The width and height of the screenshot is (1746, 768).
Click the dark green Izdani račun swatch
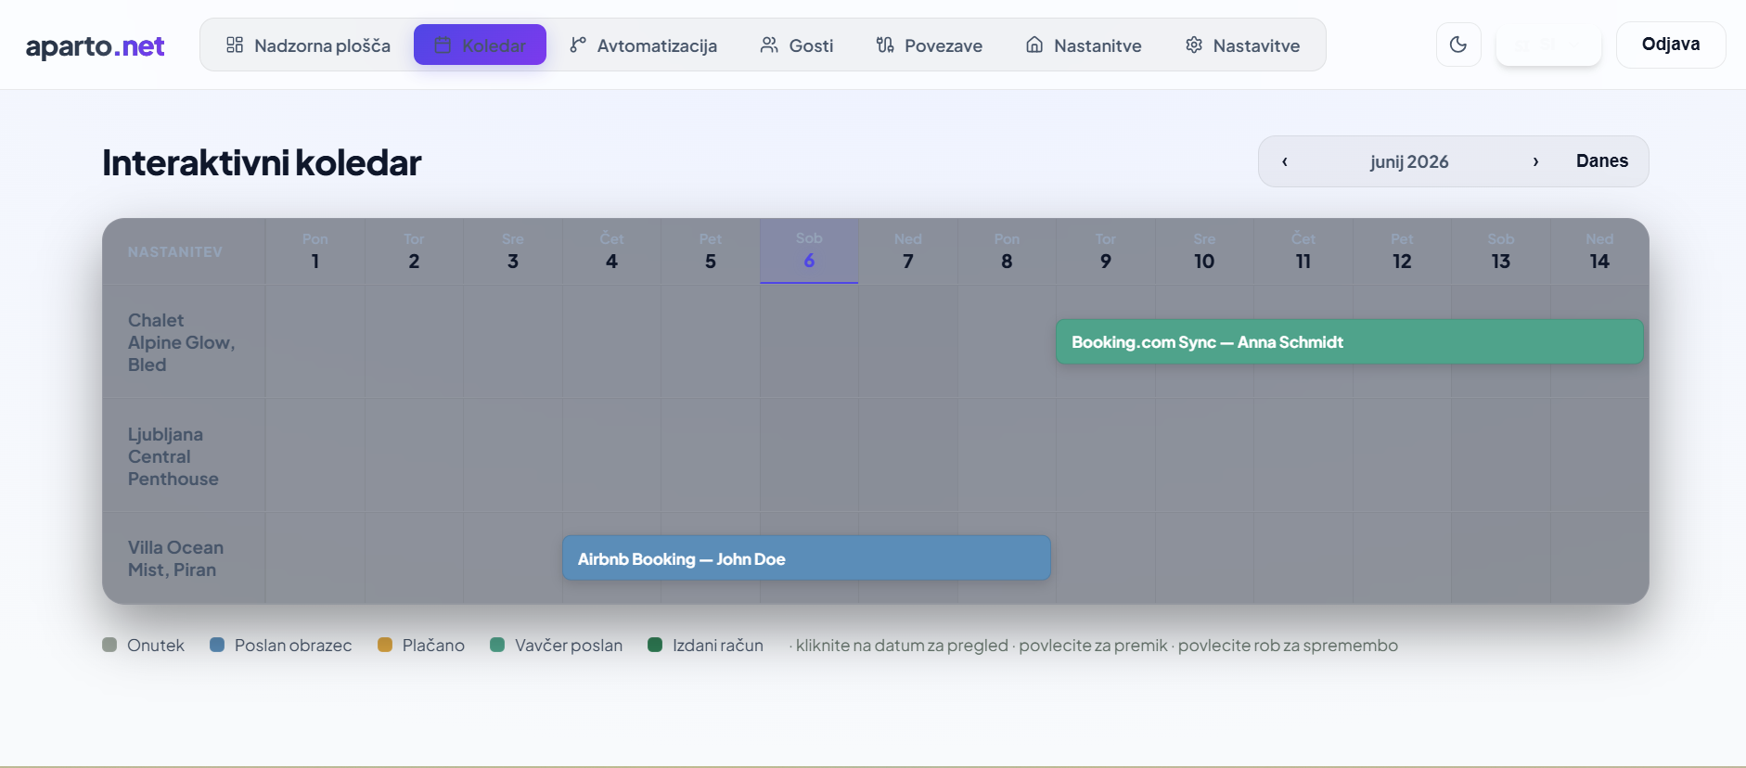click(655, 645)
